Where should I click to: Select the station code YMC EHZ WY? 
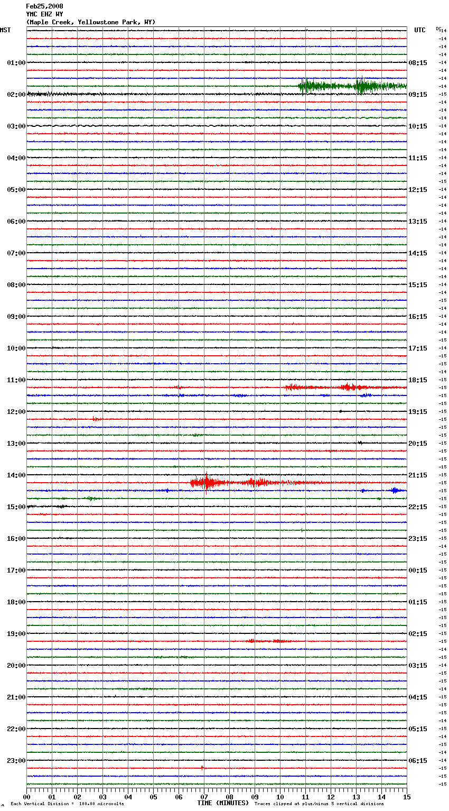pos(44,14)
